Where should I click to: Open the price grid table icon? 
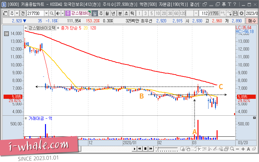coord(6,34)
